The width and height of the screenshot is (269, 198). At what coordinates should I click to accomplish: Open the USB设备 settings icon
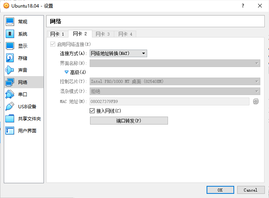click(x=10, y=106)
